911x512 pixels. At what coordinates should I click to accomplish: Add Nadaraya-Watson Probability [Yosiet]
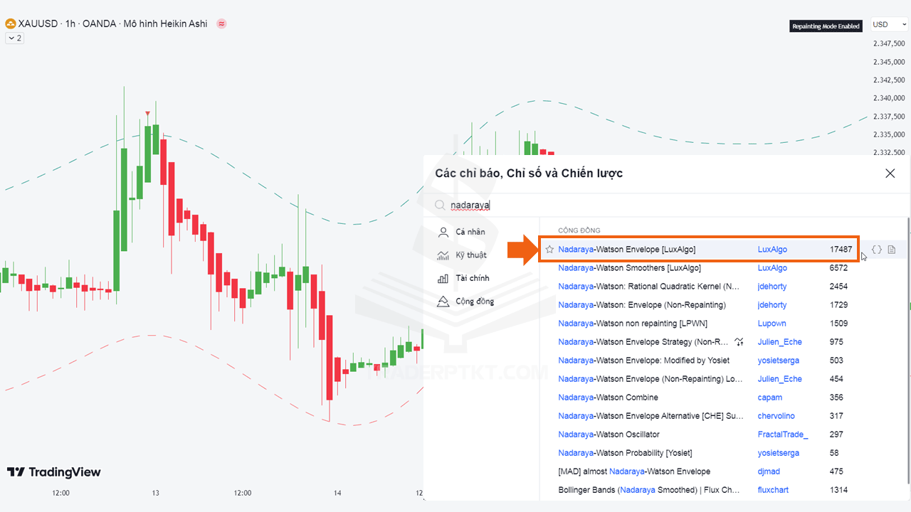click(626, 453)
